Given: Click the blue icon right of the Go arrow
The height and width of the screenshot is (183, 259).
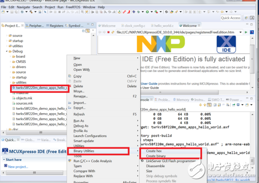Looking at the screenshot, I should [252, 32].
